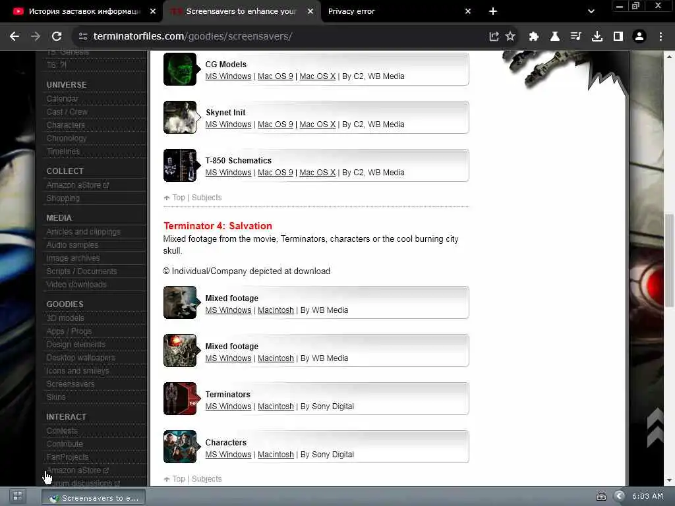This screenshot has width=675, height=506.
Task: Open the Characters screensaver thumbnail
Action: click(180, 447)
